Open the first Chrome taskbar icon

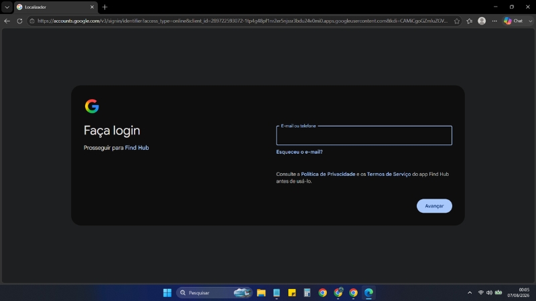click(322, 292)
